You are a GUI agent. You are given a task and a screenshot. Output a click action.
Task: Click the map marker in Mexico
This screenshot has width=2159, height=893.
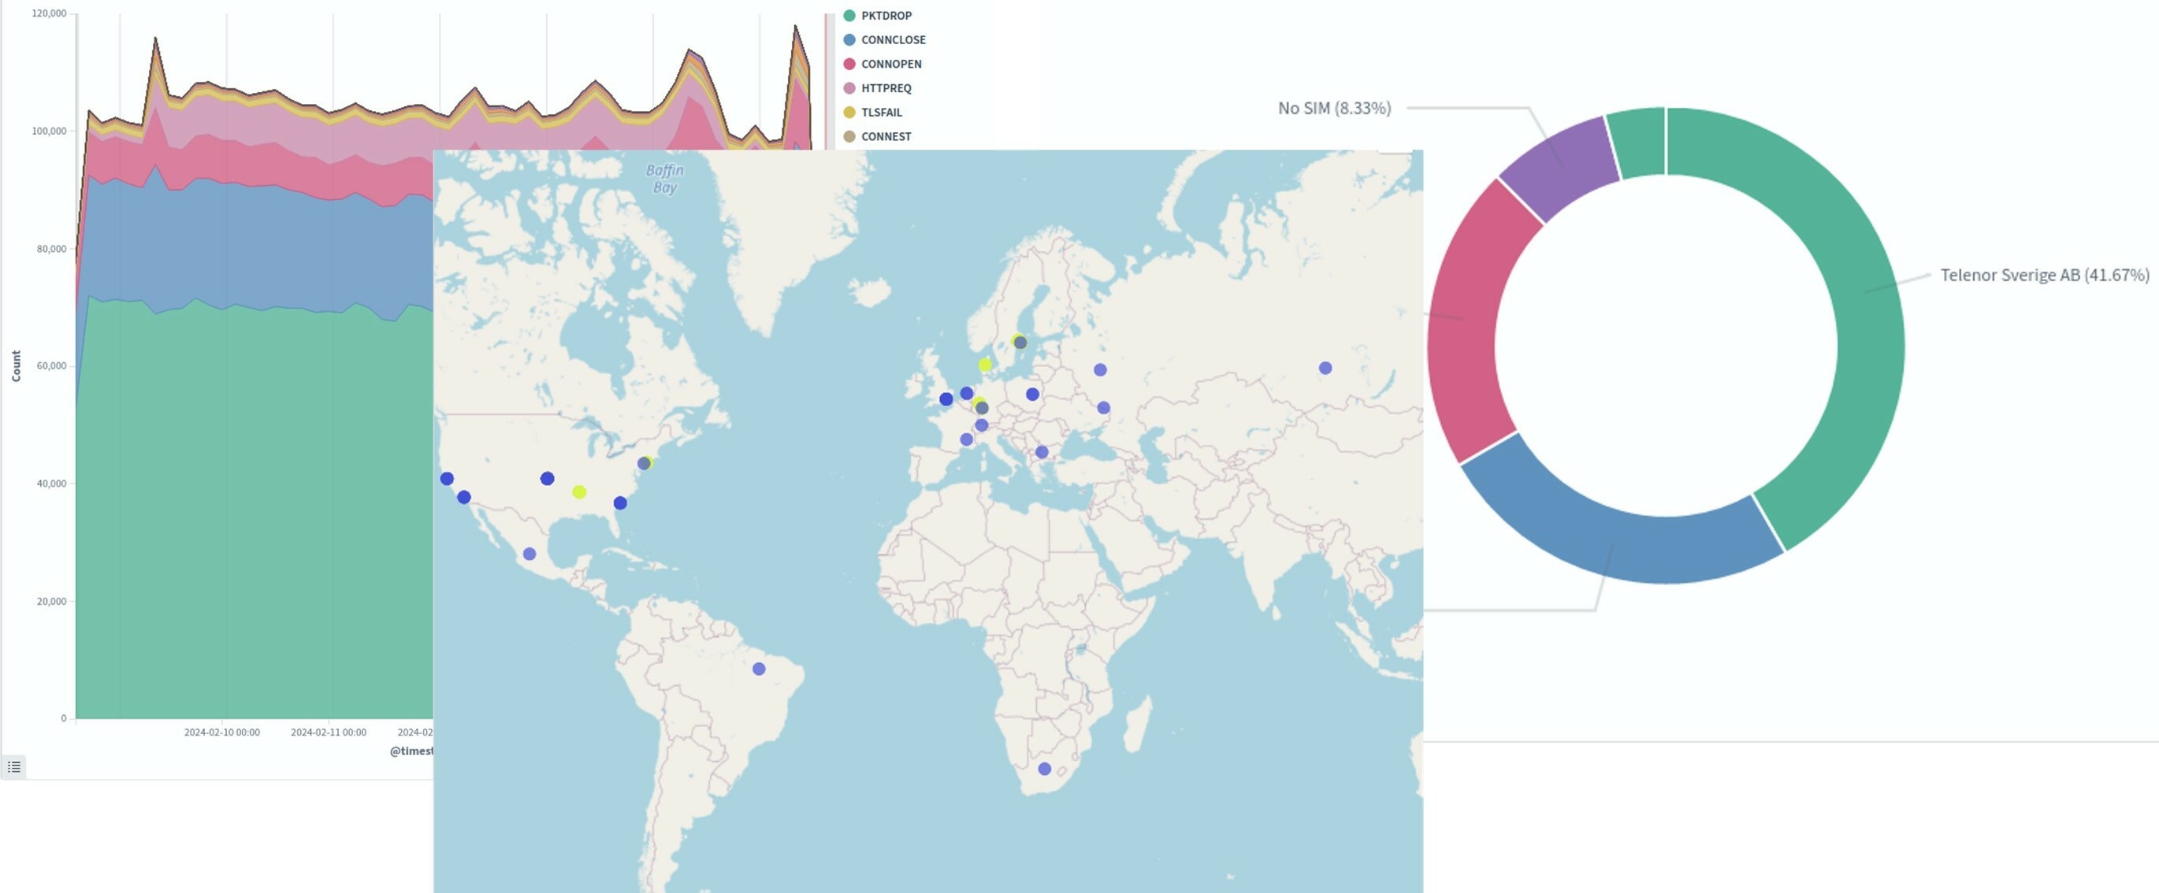coord(529,554)
